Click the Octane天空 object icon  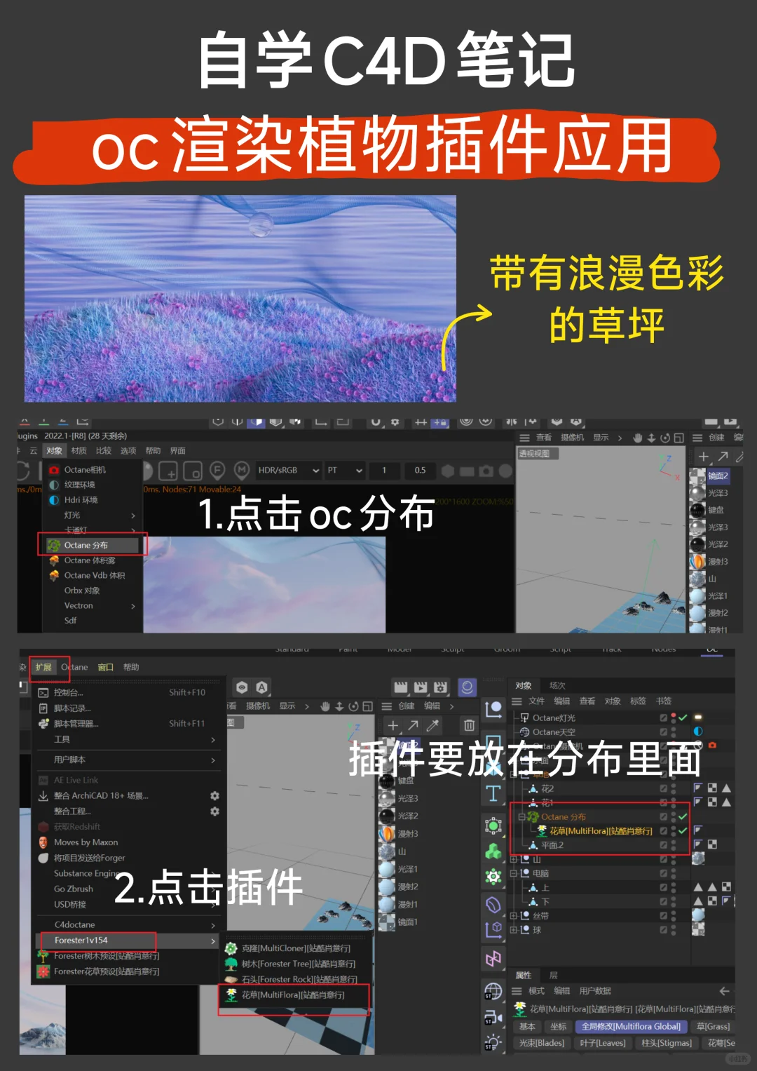(526, 732)
